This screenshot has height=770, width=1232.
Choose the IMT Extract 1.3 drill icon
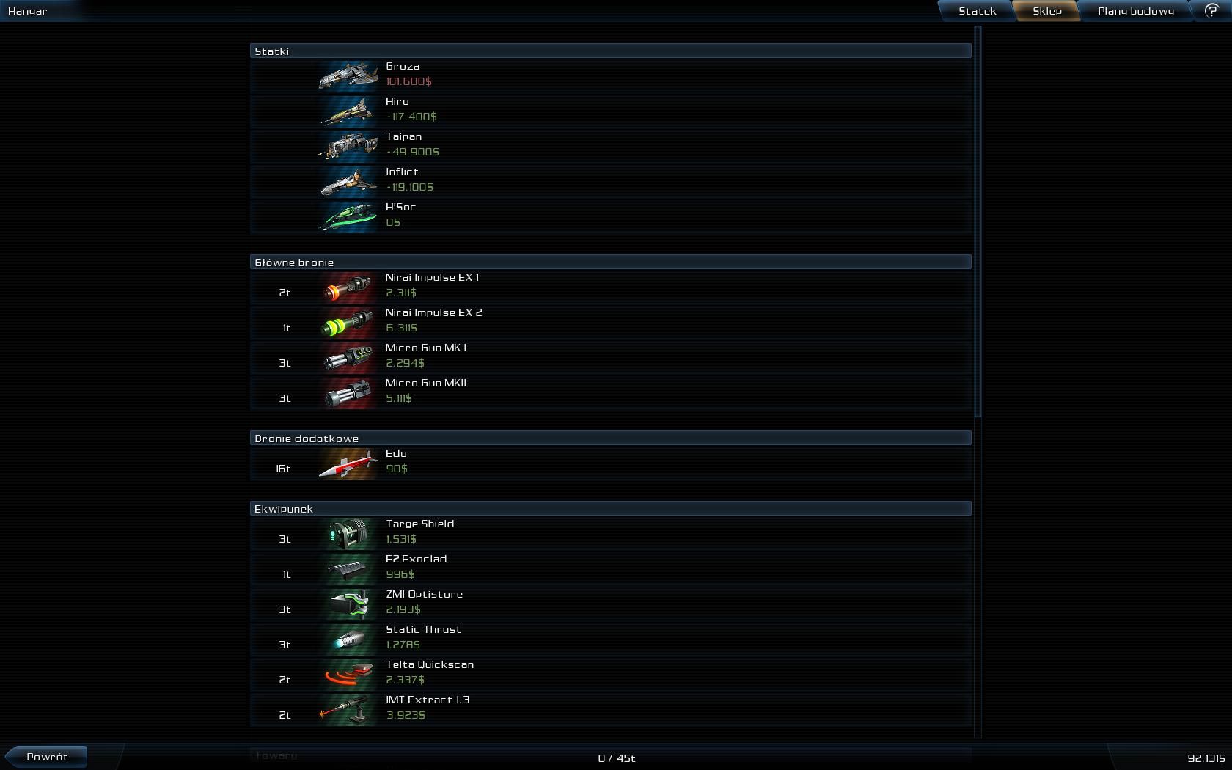click(348, 708)
